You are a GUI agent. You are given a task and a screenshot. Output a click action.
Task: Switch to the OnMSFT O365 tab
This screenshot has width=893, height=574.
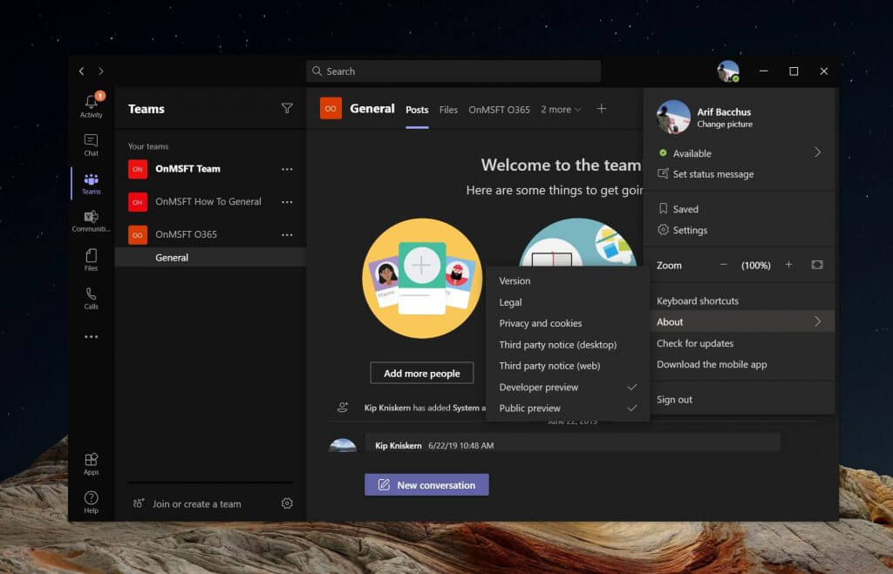pyautogui.click(x=499, y=110)
